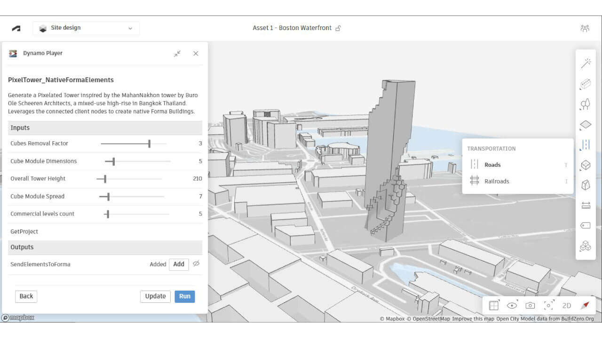
Task: Select the faceted building shape tool
Action: pyautogui.click(x=586, y=185)
